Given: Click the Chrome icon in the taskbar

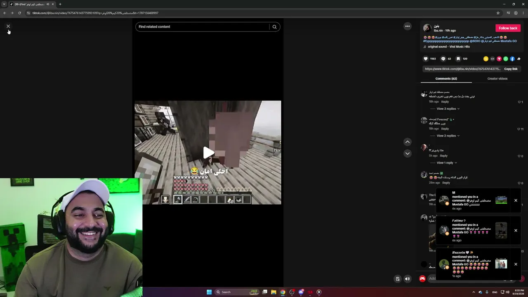Looking at the screenshot, I should click(283, 292).
